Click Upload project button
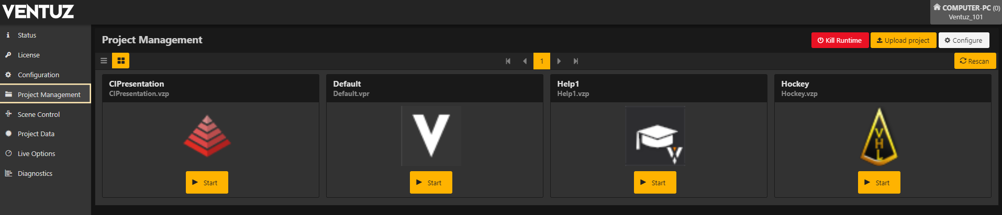The width and height of the screenshot is (1002, 215). pyautogui.click(x=903, y=40)
